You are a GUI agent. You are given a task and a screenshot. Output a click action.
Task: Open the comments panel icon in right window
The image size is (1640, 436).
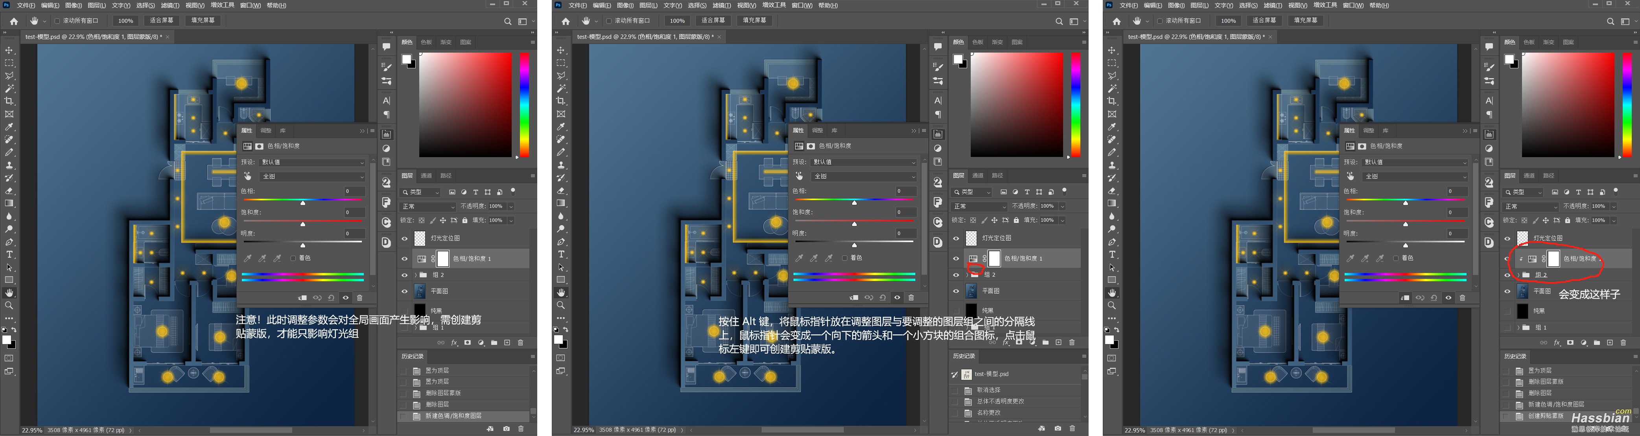(x=1489, y=46)
